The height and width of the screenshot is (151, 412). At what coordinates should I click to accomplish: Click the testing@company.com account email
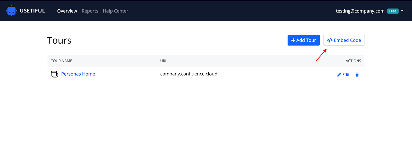(360, 11)
